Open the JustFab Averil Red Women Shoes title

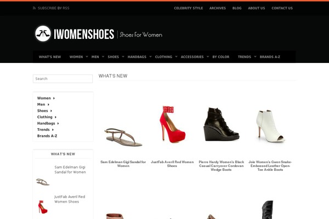click(172, 164)
